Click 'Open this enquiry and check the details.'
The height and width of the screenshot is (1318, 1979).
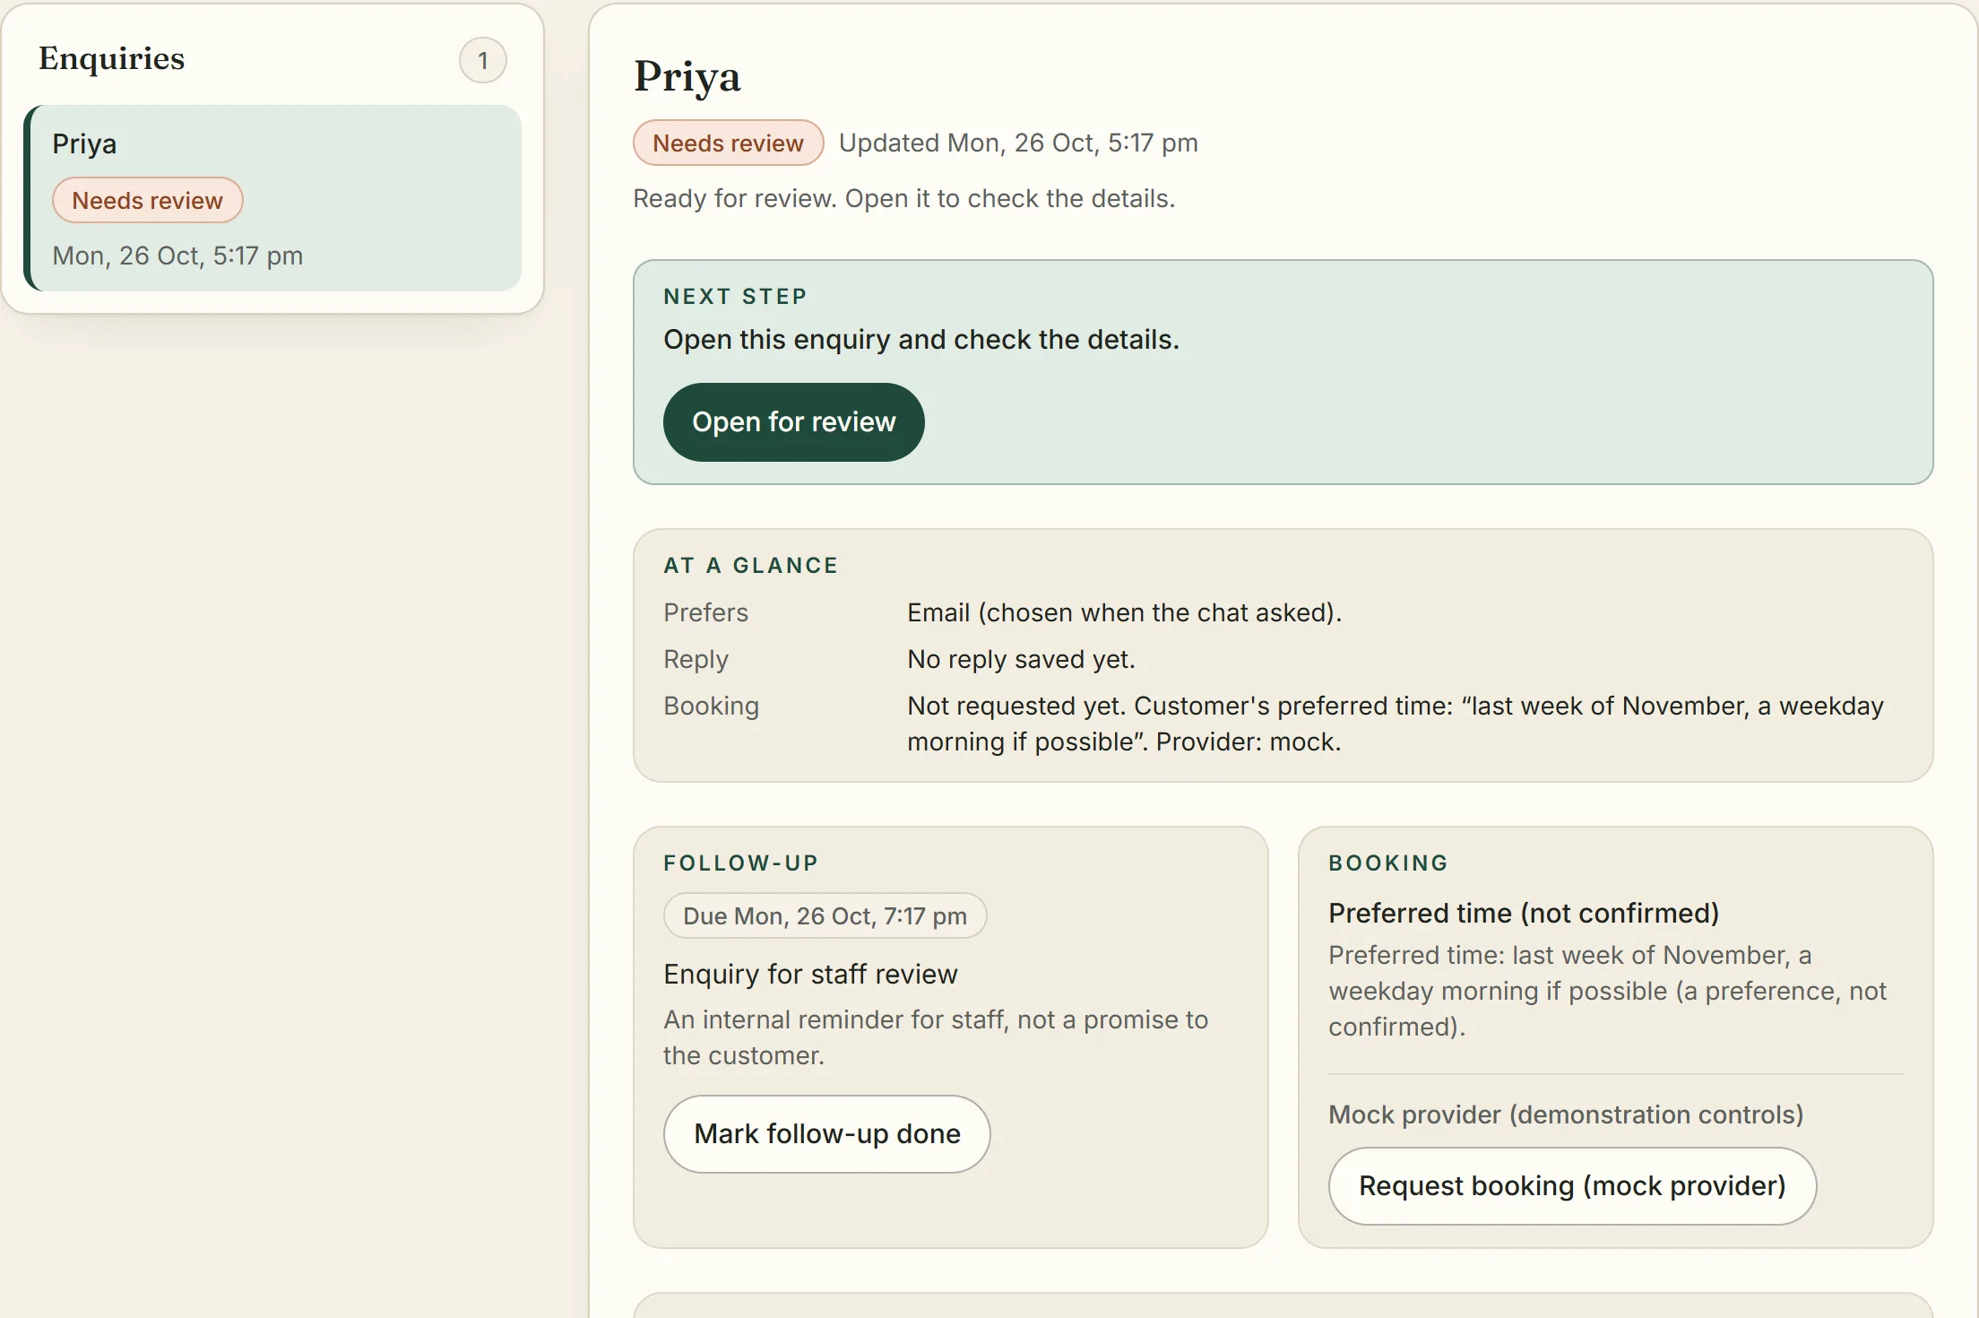click(921, 340)
